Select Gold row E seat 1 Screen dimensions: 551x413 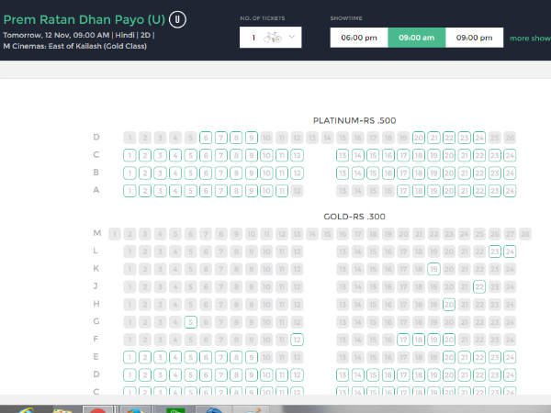(129, 357)
